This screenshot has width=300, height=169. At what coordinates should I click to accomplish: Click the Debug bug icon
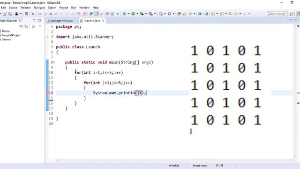coord(124,14)
